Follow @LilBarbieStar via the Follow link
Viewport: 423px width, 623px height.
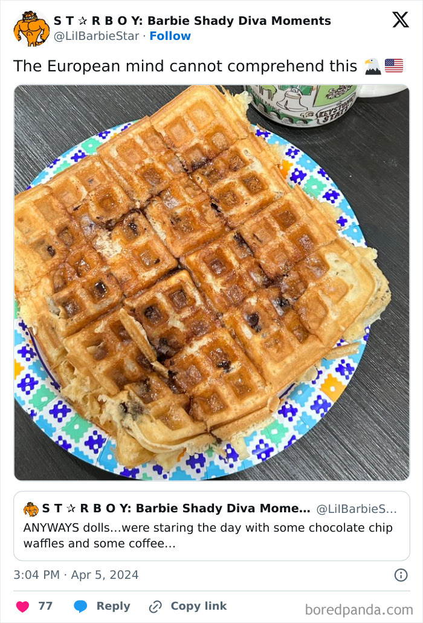(x=170, y=36)
